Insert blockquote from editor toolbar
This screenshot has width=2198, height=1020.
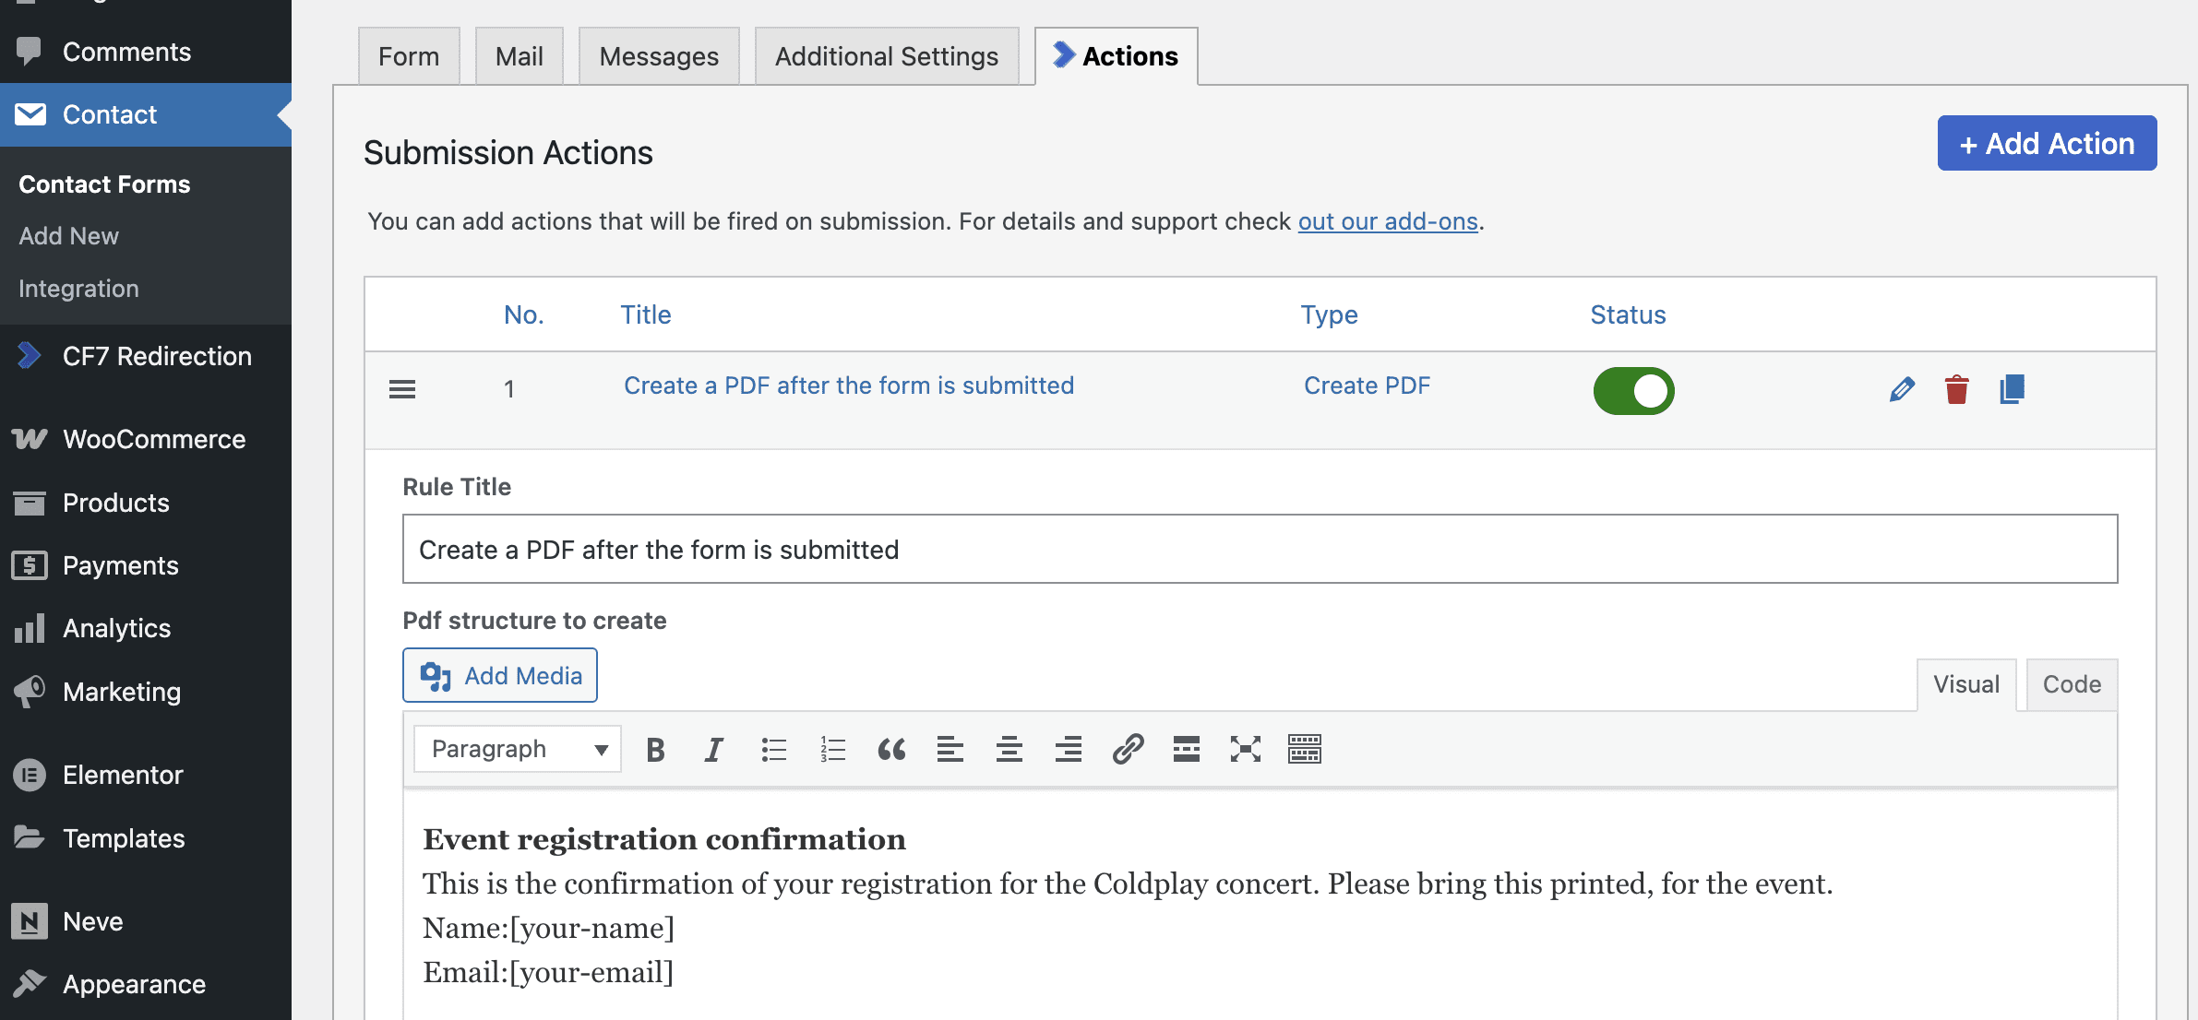coord(891,750)
